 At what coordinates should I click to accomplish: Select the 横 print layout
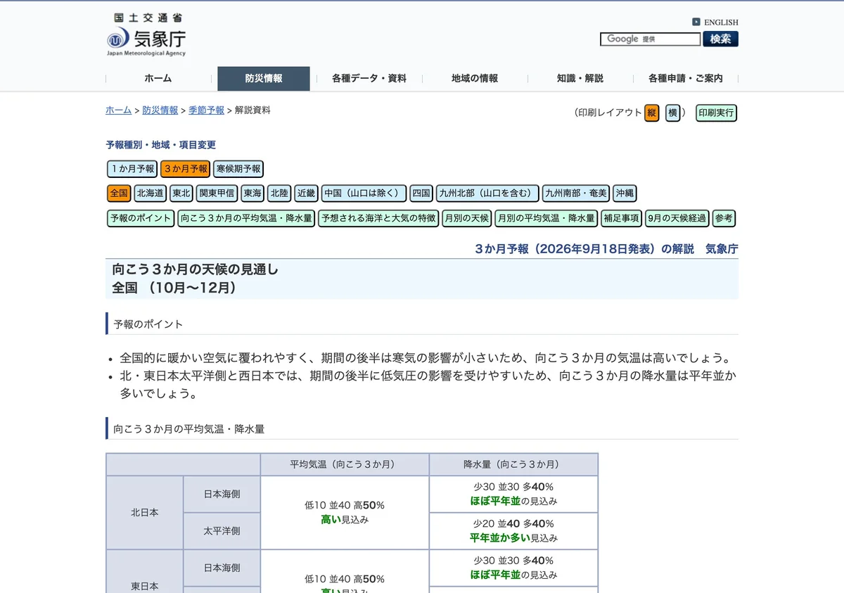pyautogui.click(x=673, y=113)
